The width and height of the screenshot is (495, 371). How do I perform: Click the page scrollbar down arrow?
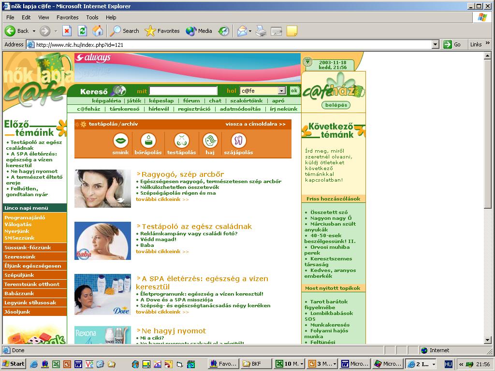[488, 340]
